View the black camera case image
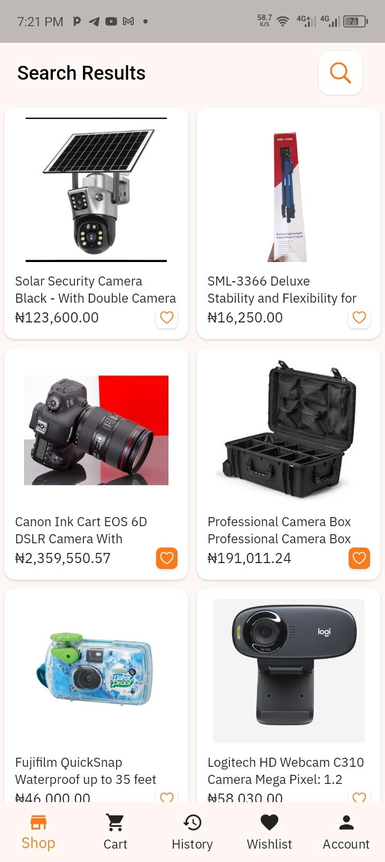This screenshot has width=385, height=862. pyautogui.click(x=289, y=430)
